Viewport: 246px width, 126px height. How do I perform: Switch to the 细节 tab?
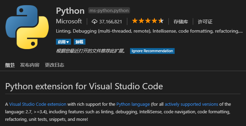pos(10,65)
